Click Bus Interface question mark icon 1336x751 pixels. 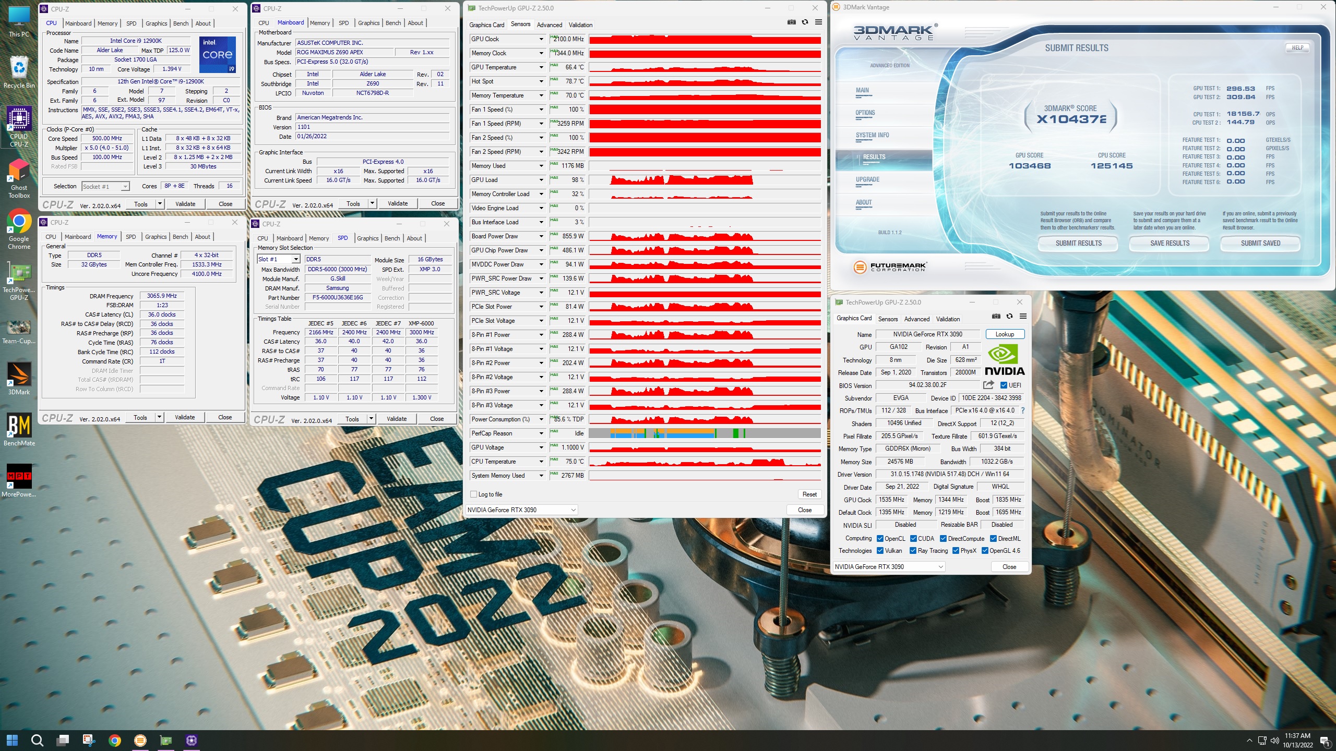[x=1022, y=410]
